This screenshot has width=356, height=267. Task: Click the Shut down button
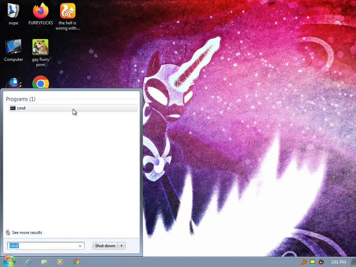tap(105, 246)
